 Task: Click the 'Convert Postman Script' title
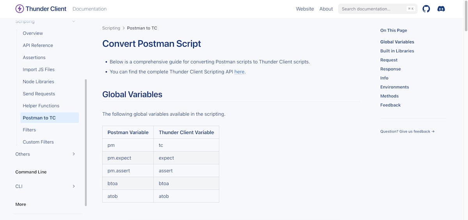(x=151, y=43)
